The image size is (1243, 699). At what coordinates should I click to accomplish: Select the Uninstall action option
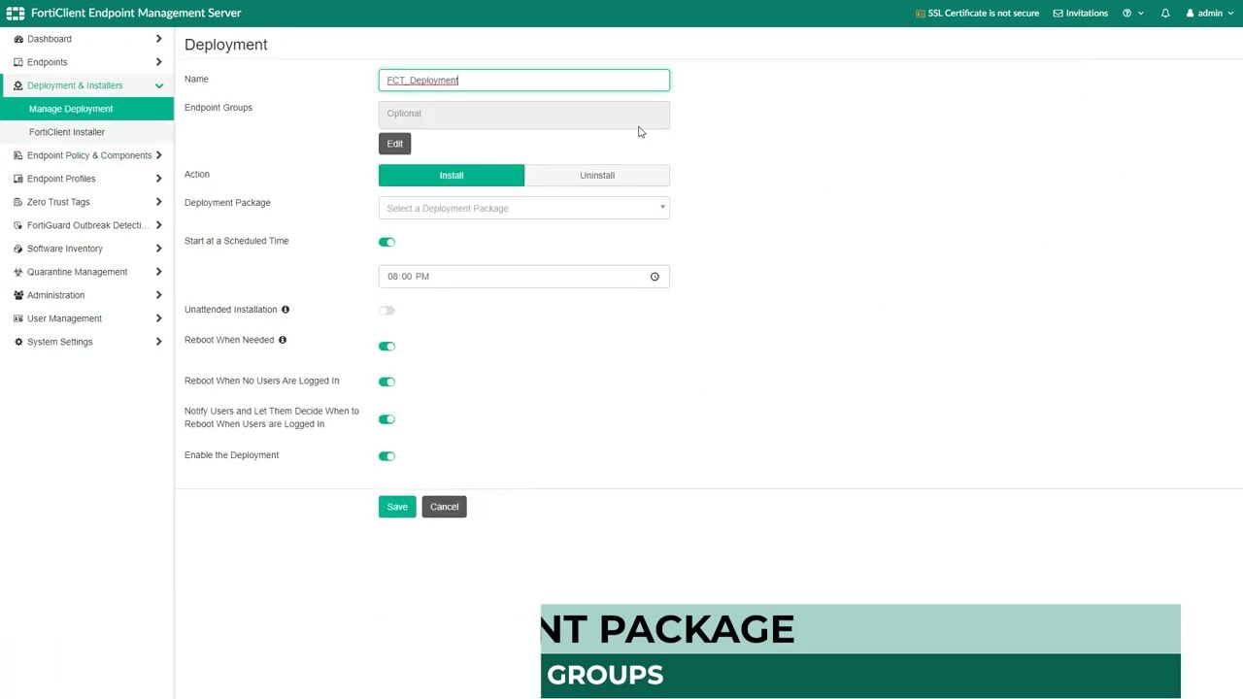[x=597, y=176]
